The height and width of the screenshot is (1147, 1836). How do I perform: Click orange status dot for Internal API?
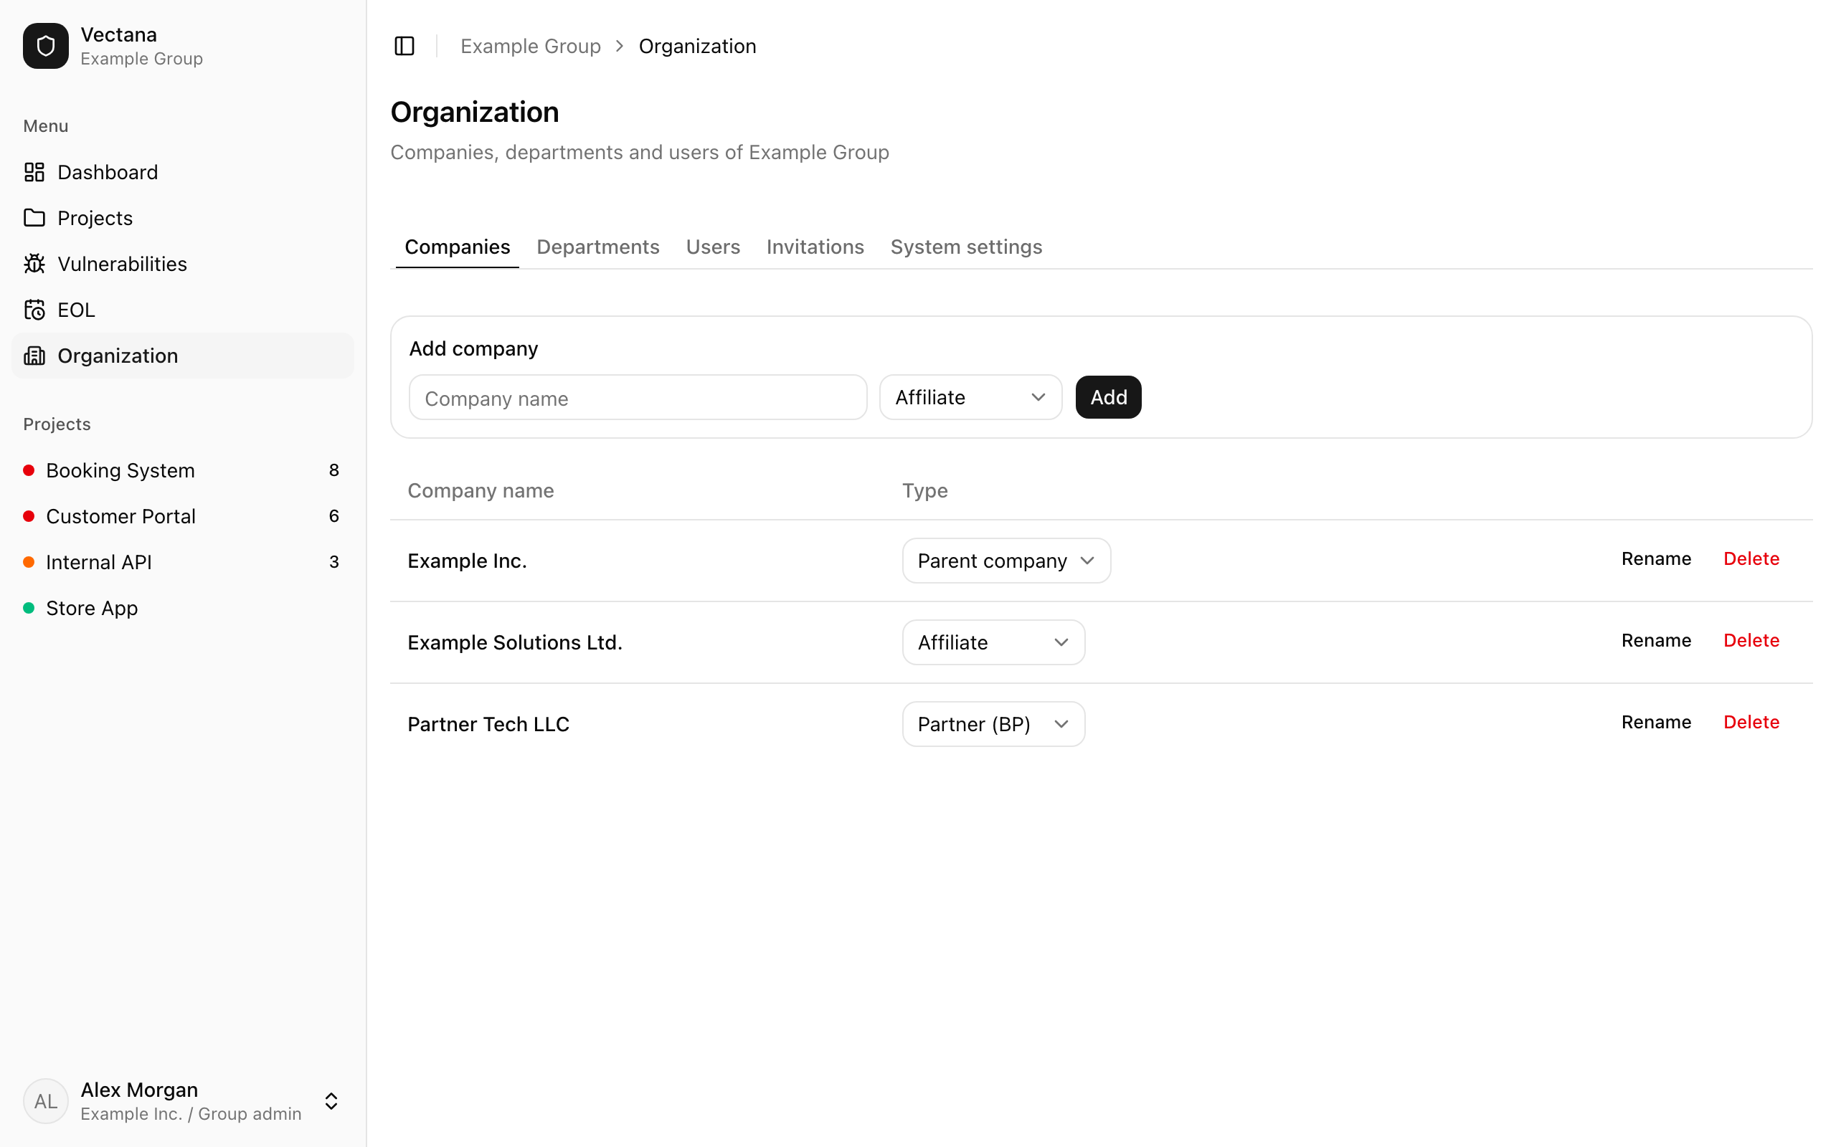click(29, 562)
